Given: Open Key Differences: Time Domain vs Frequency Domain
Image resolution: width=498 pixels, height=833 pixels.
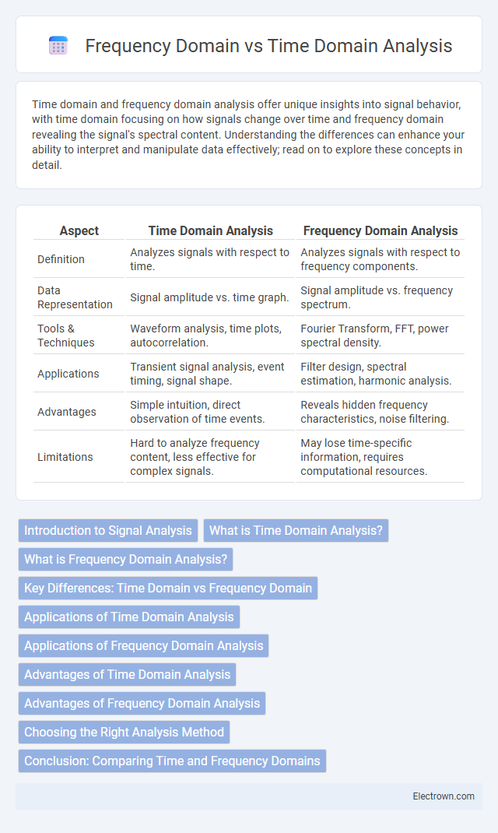Looking at the screenshot, I should (x=168, y=588).
